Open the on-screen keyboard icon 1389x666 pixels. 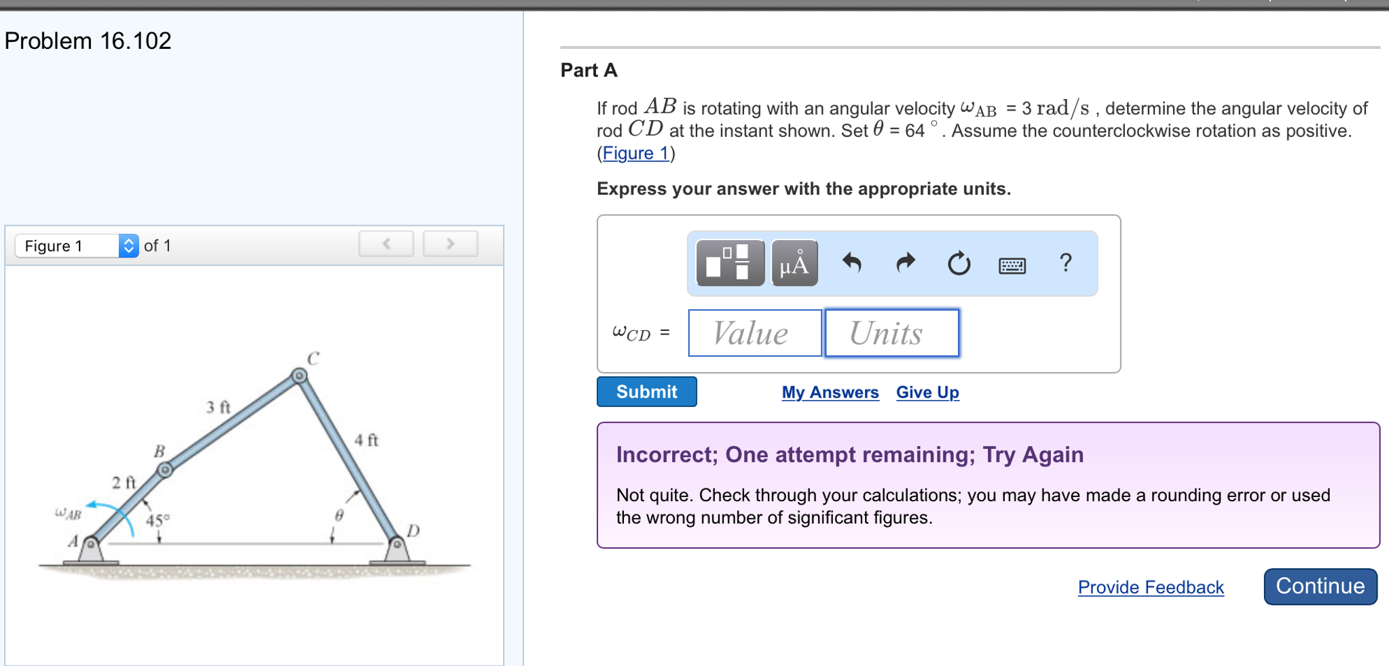pyautogui.click(x=1012, y=265)
